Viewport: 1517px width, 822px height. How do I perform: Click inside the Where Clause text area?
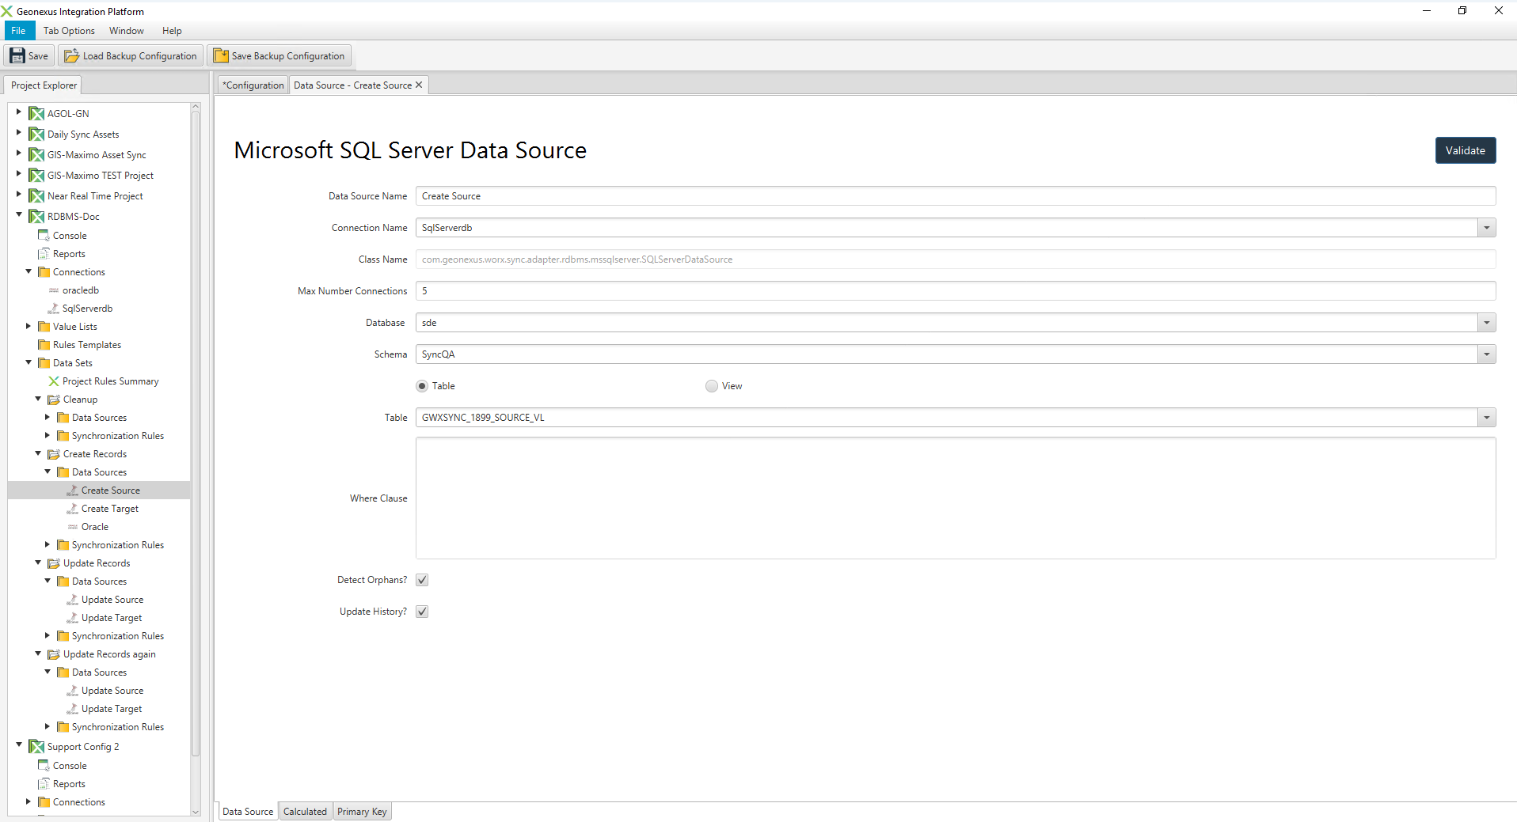point(956,498)
